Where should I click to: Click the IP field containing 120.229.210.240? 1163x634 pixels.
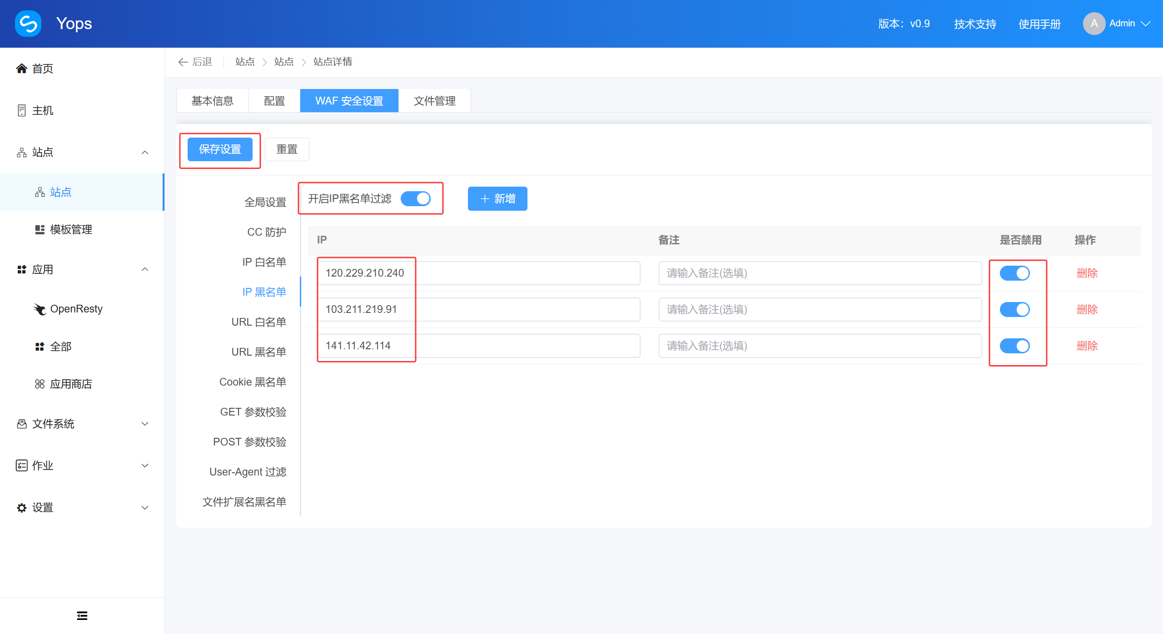pos(479,273)
